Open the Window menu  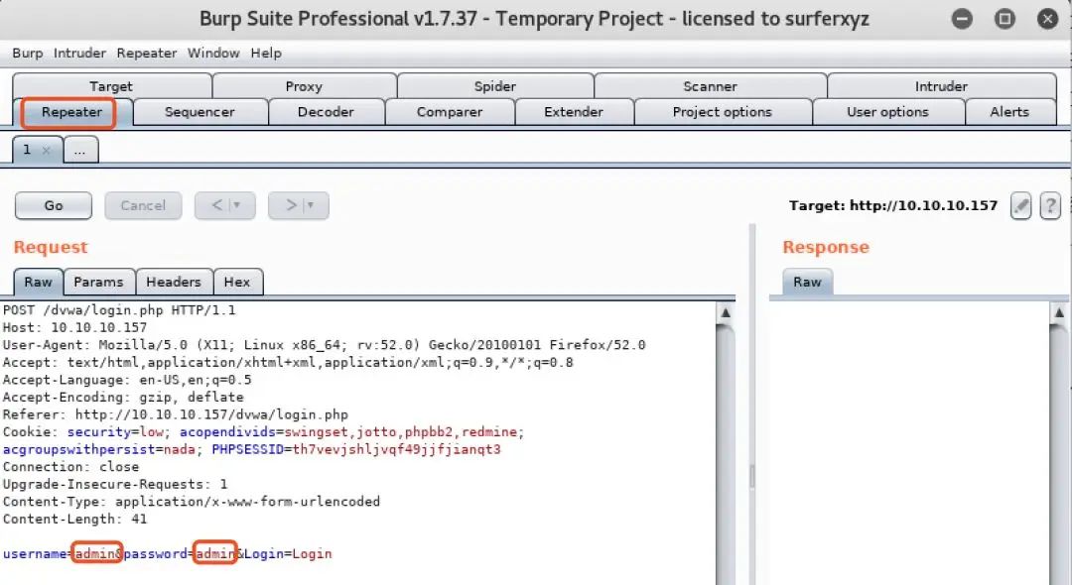[x=213, y=54]
